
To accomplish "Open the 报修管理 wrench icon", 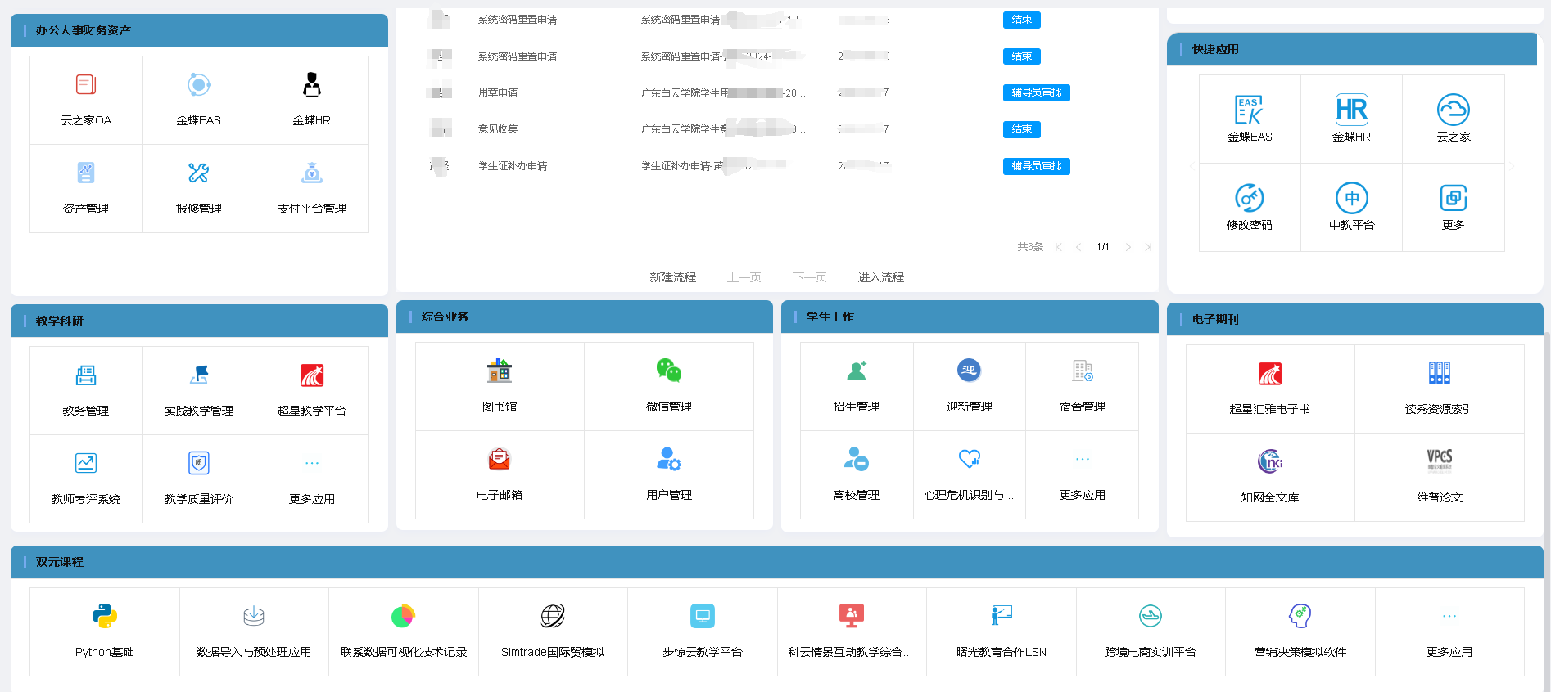I will (198, 173).
